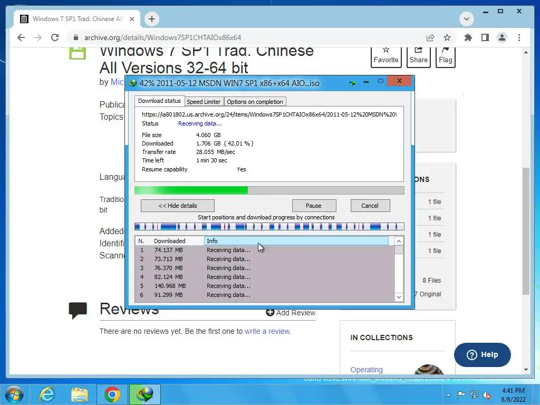Select connection row 4 with 82.124 MB

265,277
